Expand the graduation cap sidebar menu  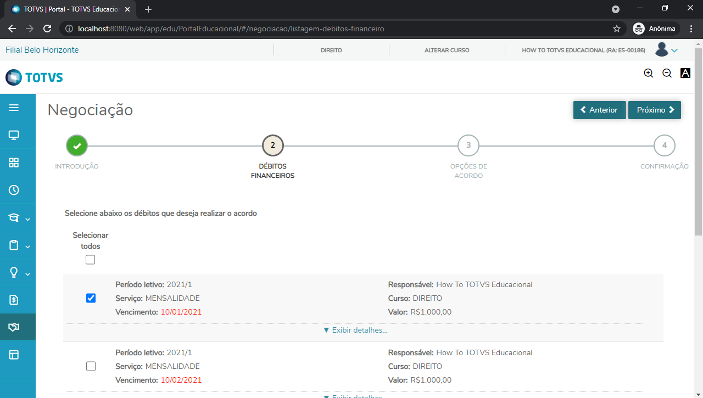point(18,217)
